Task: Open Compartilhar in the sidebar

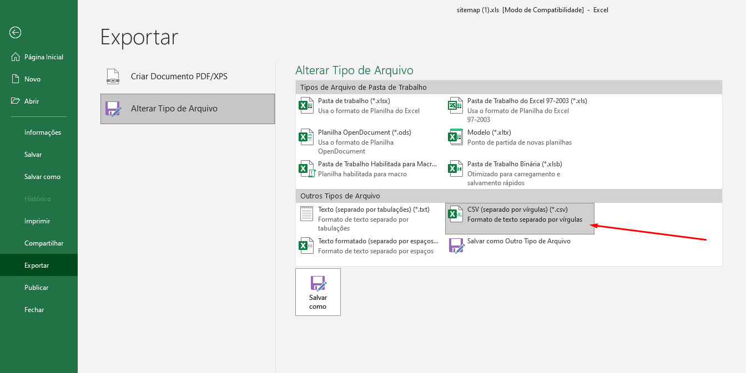Action: 39,243
